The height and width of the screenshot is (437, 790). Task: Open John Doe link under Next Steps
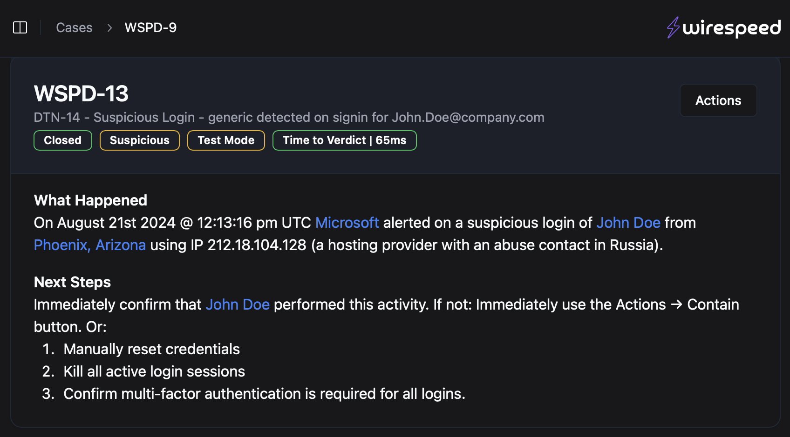coord(238,305)
